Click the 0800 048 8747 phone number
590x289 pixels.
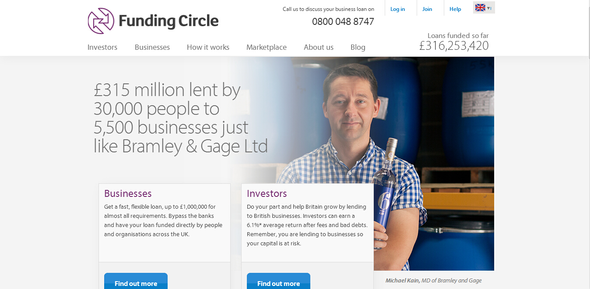343,21
